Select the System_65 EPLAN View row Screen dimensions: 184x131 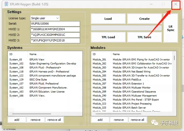tap(45, 60)
